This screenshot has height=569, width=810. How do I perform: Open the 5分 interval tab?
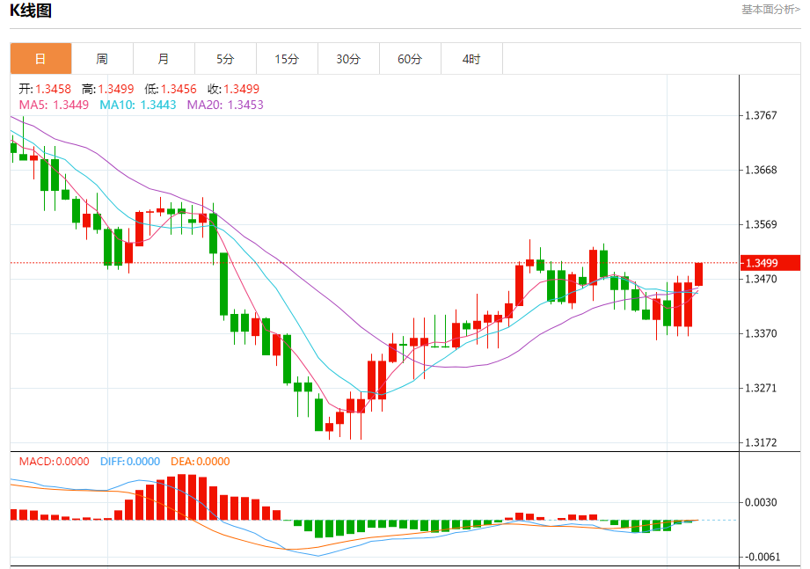(225, 59)
